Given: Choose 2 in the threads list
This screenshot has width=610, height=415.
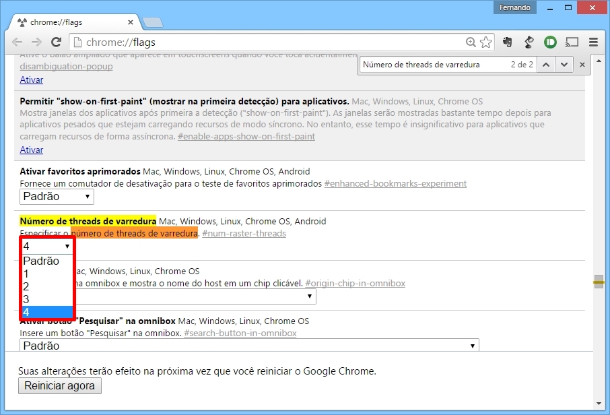Looking at the screenshot, I should click(x=46, y=286).
